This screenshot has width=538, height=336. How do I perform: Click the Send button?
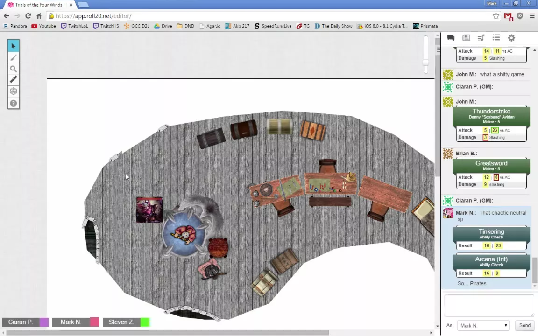524,325
